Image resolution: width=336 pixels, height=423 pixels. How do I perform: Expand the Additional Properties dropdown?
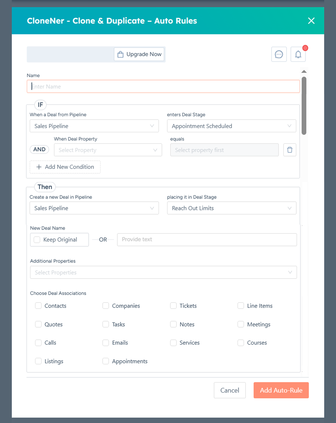click(164, 272)
